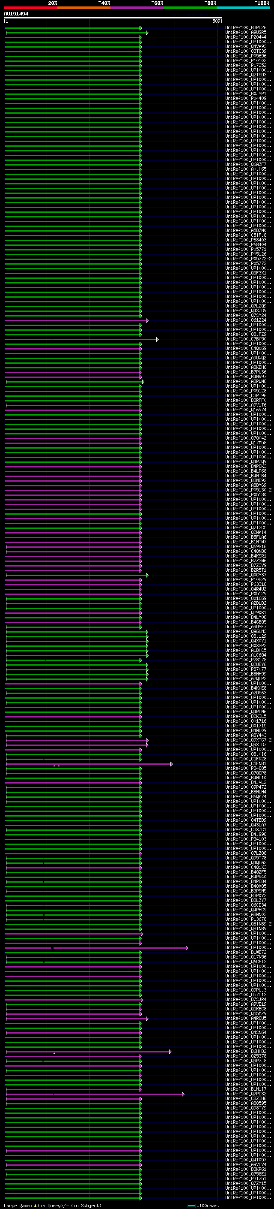Open the UniRef100_B8NH99 entry

246,674
